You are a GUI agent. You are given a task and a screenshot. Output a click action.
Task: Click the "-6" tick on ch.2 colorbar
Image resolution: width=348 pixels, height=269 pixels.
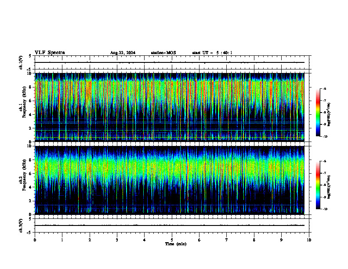tap(324, 161)
